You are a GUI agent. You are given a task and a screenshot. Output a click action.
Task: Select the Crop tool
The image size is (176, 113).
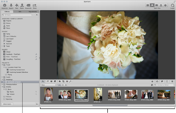coord(63,81)
